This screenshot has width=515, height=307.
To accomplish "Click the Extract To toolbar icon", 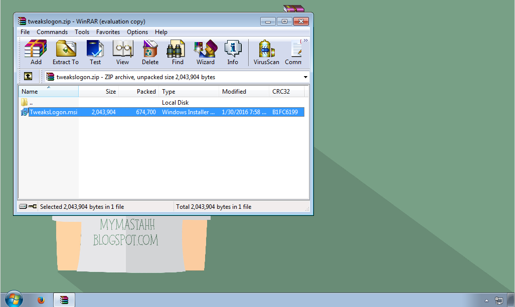I will (x=66, y=53).
